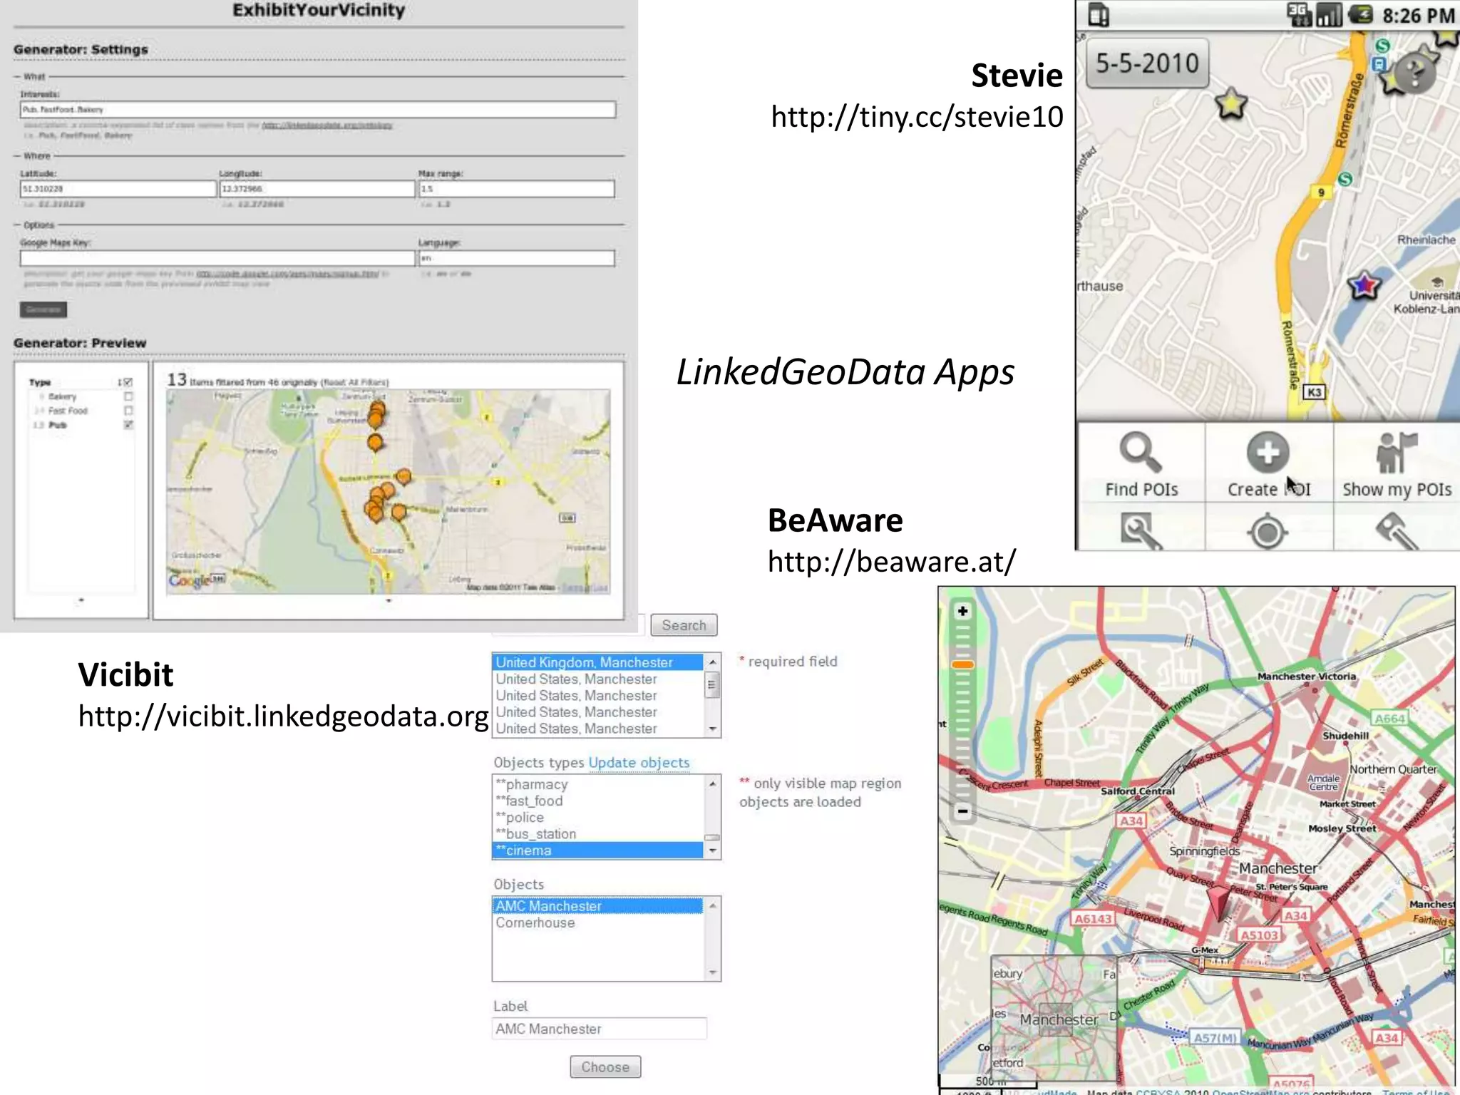Select **cinema object type
The width and height of the screenshot is (1460, 1095).
pos(598,850)
